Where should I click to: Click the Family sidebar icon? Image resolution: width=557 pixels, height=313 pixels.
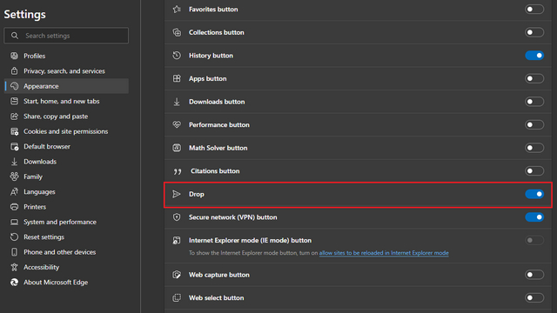click(14, 176)
